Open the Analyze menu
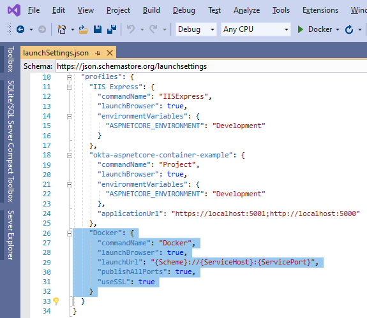This screenshot has width=367, height=318. click(247, 10)
